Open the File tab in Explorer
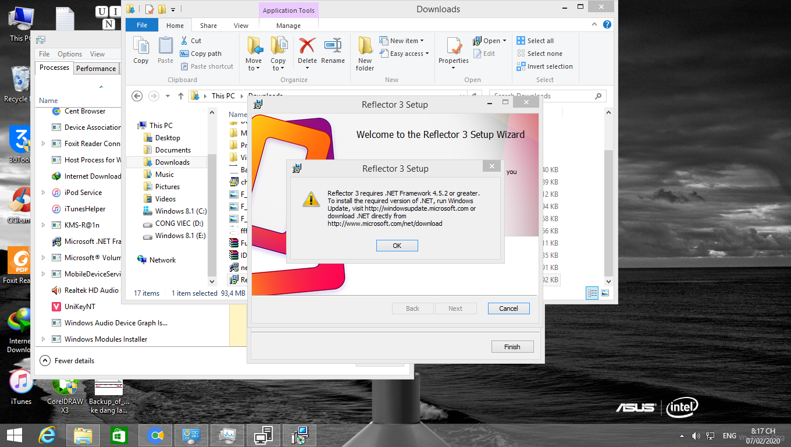This screenshot has height=447, width=791. click(x=142, y=26)
